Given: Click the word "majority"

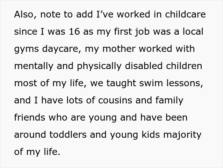Looking at the screenshot, I should [x=182, y=135].
